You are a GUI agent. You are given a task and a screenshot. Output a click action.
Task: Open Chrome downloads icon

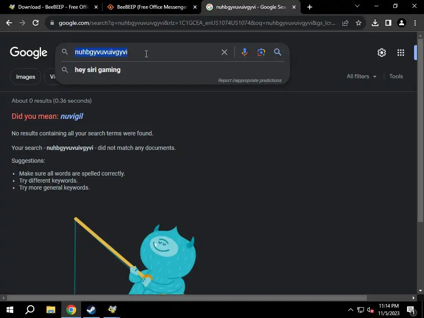click(375, 23)
